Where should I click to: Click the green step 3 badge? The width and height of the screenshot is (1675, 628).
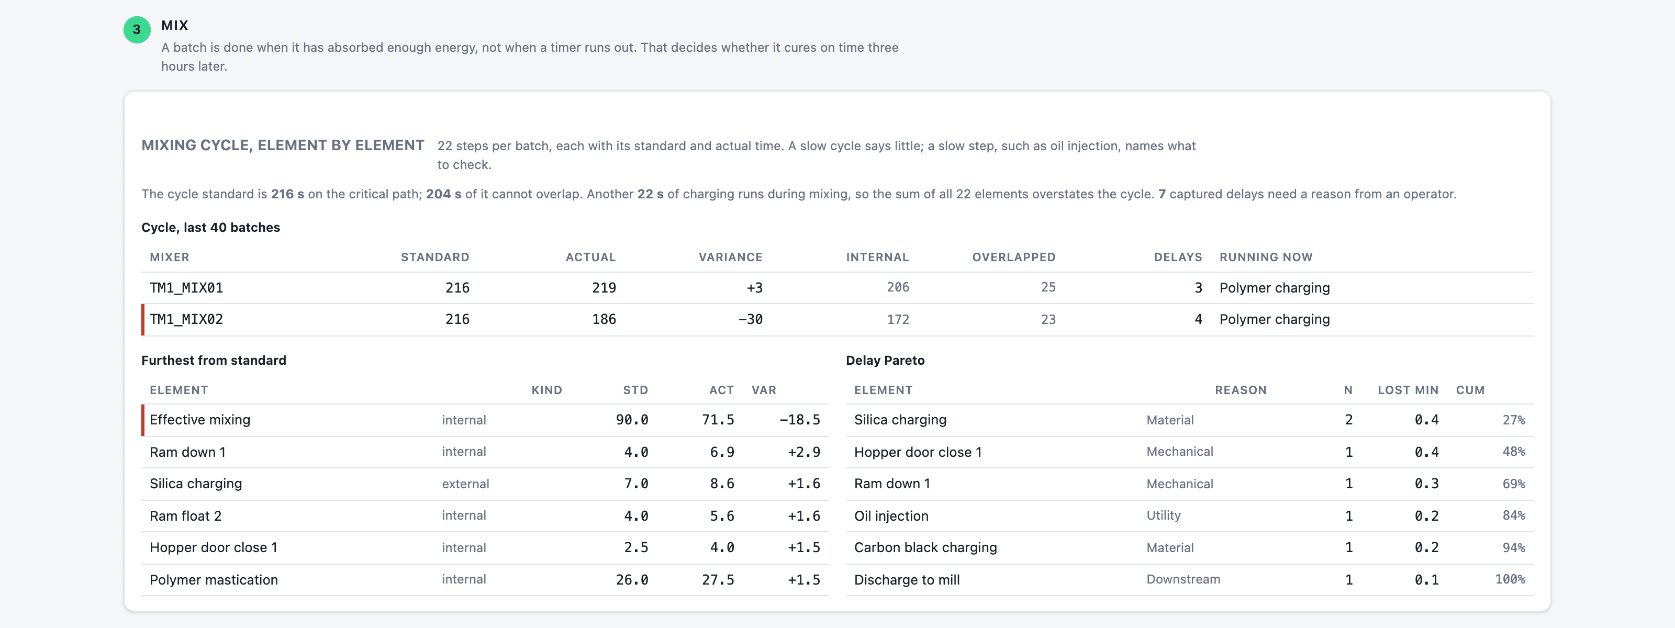coord(137,29)
